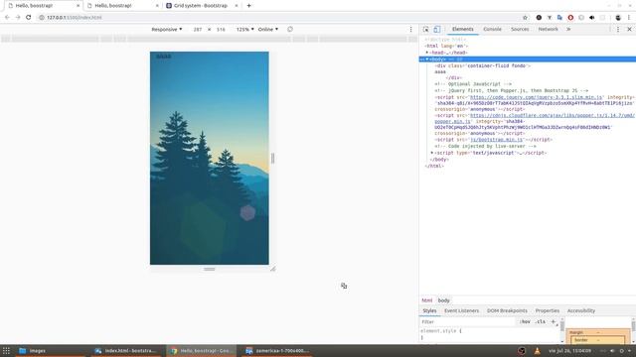Screen dimensions: 636x357
Task: Expand the head element node
Action: [427, 53]
